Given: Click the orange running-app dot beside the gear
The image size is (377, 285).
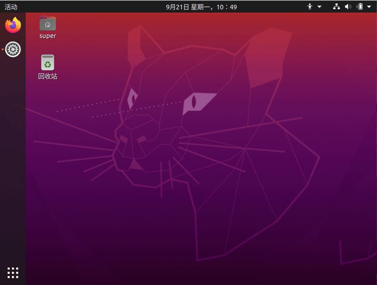Looking at the screenshot, I should pos(1,48).
